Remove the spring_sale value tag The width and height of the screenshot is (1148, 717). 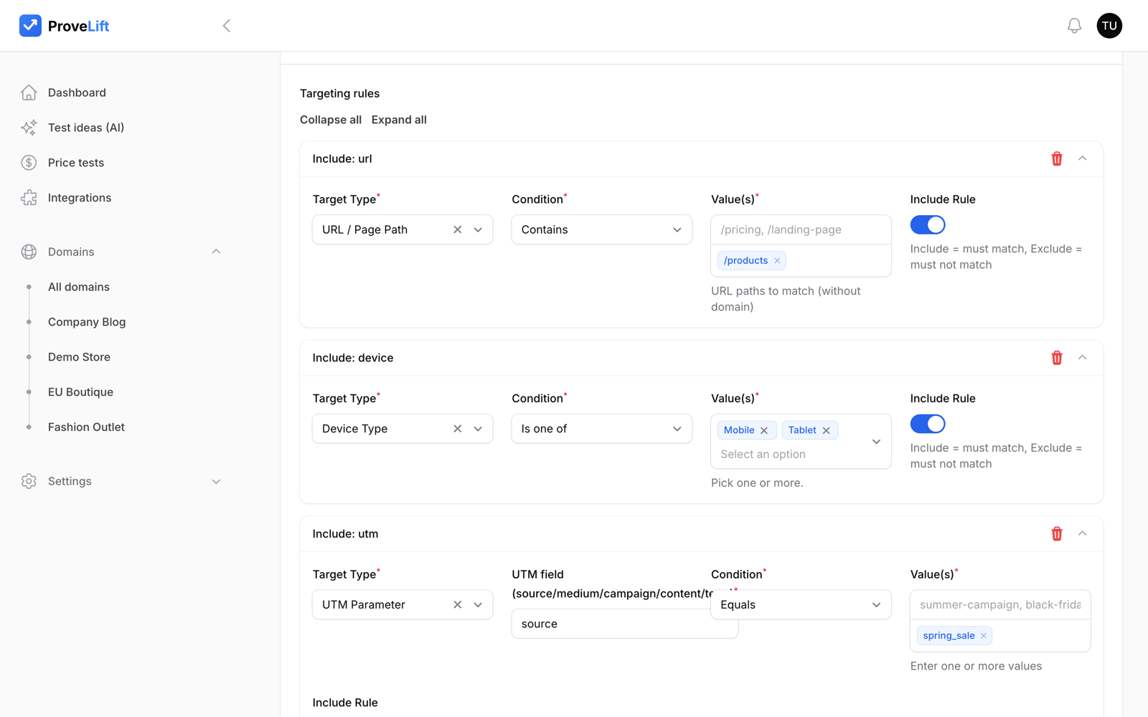pos(984,635)
